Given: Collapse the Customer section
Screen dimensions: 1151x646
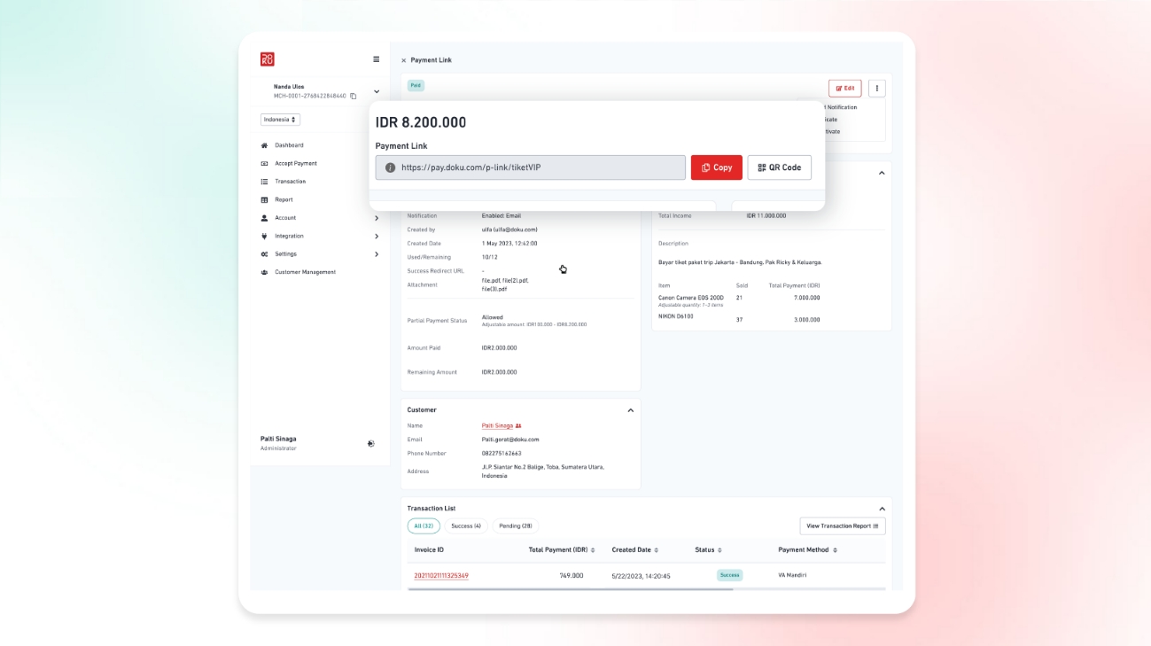Looking at the screenshot, I should click(x=630, y=410).
